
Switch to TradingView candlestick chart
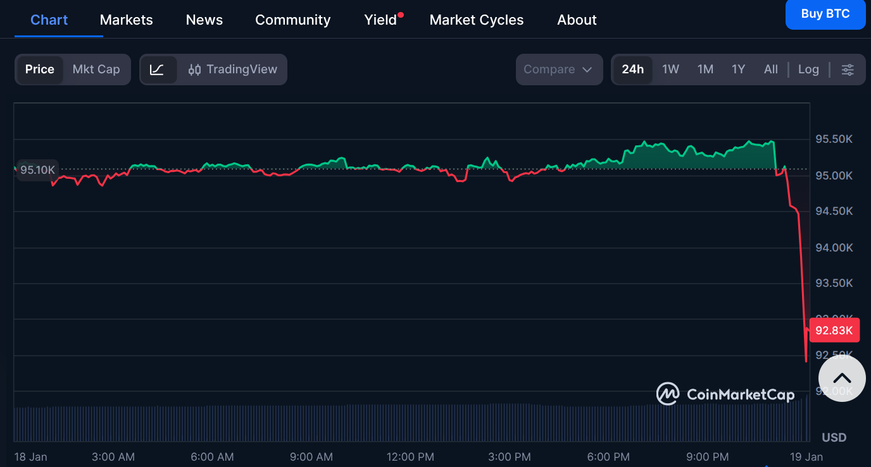point(233,70)
